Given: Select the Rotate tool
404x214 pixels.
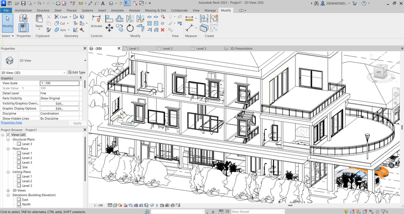Looking at the screenshot, I should click(x=130, y=28).
